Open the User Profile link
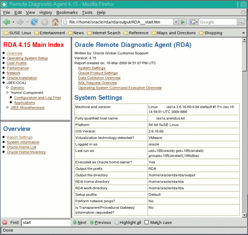This screenshot has height=235, width=248. [x=16, y=63]
